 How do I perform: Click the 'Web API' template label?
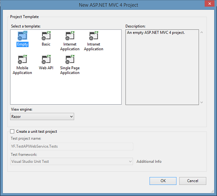click(46, 68)
